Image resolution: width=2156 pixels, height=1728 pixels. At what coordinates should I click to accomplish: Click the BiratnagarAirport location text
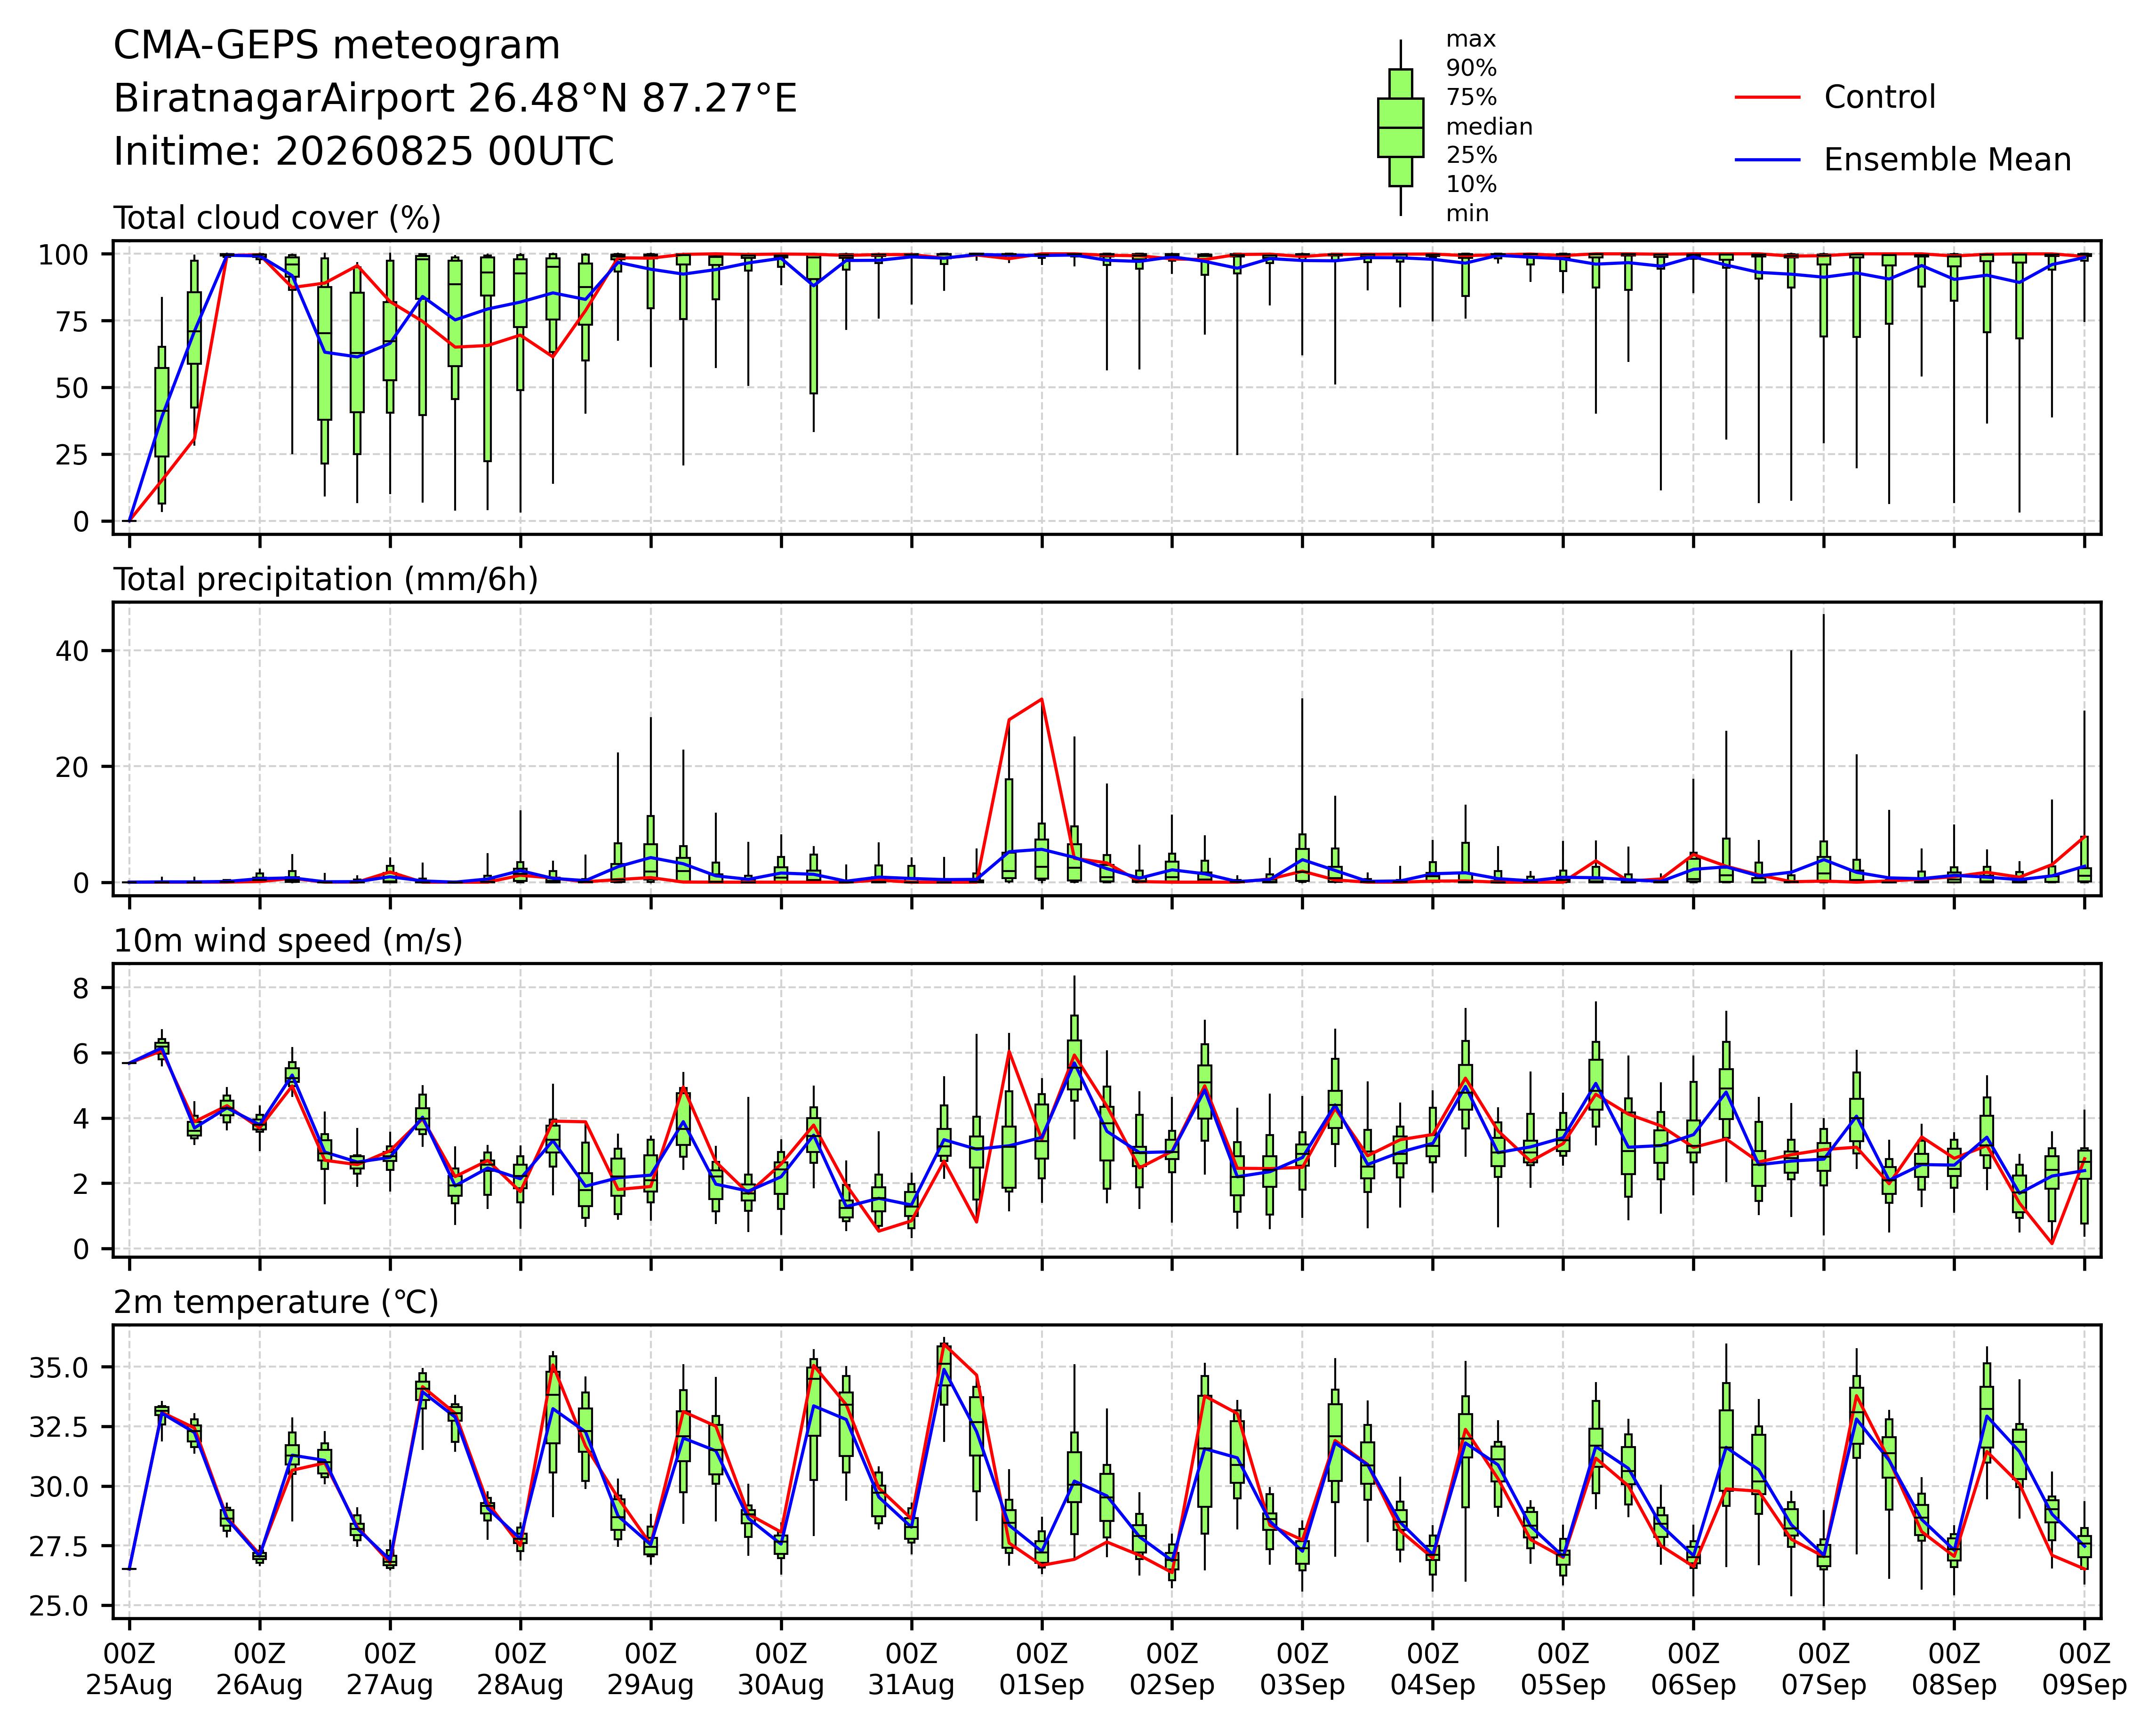click(455, 99)
